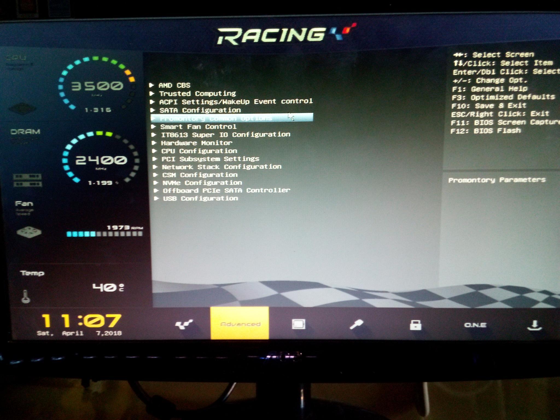Click the F3: Optimized Defaults hint

(x=503, y=97)
